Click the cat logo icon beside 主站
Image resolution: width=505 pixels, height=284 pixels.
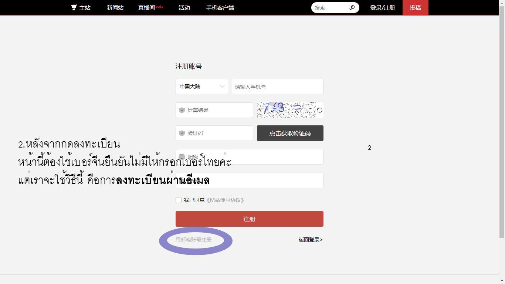click(74, 7)
